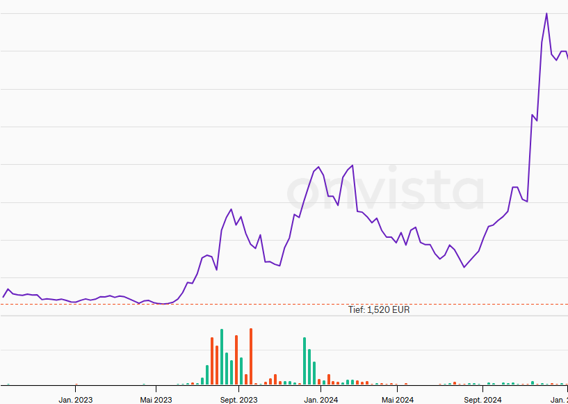Click the price line peak above Jan. 2024
Viewport: 568px width, 404px height.
tap(318, 167)
